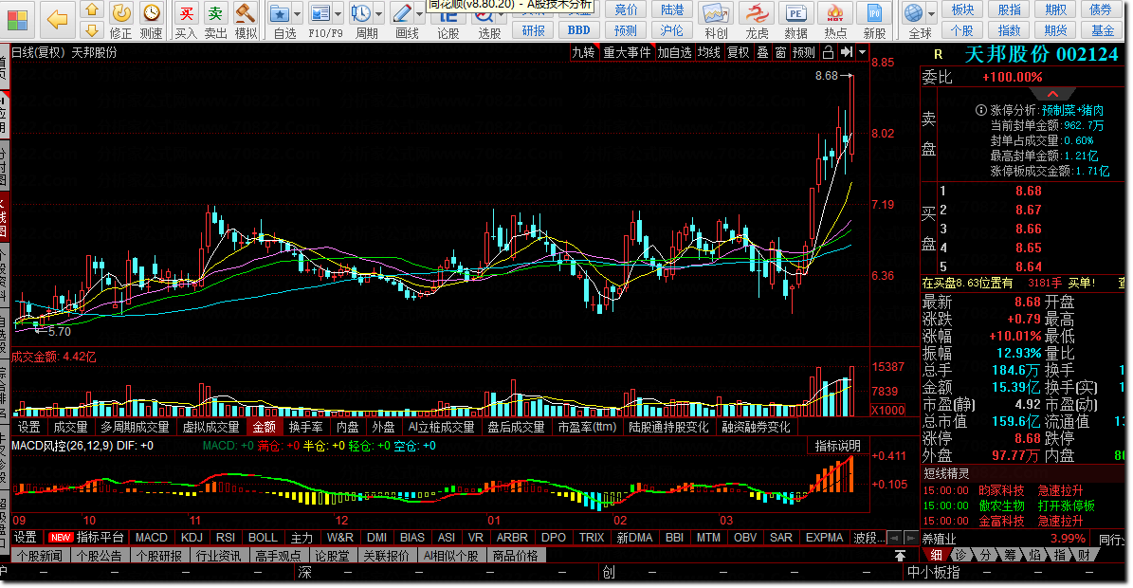
Task: Toggle the 九转 indicator
Action: click(583, 52)
